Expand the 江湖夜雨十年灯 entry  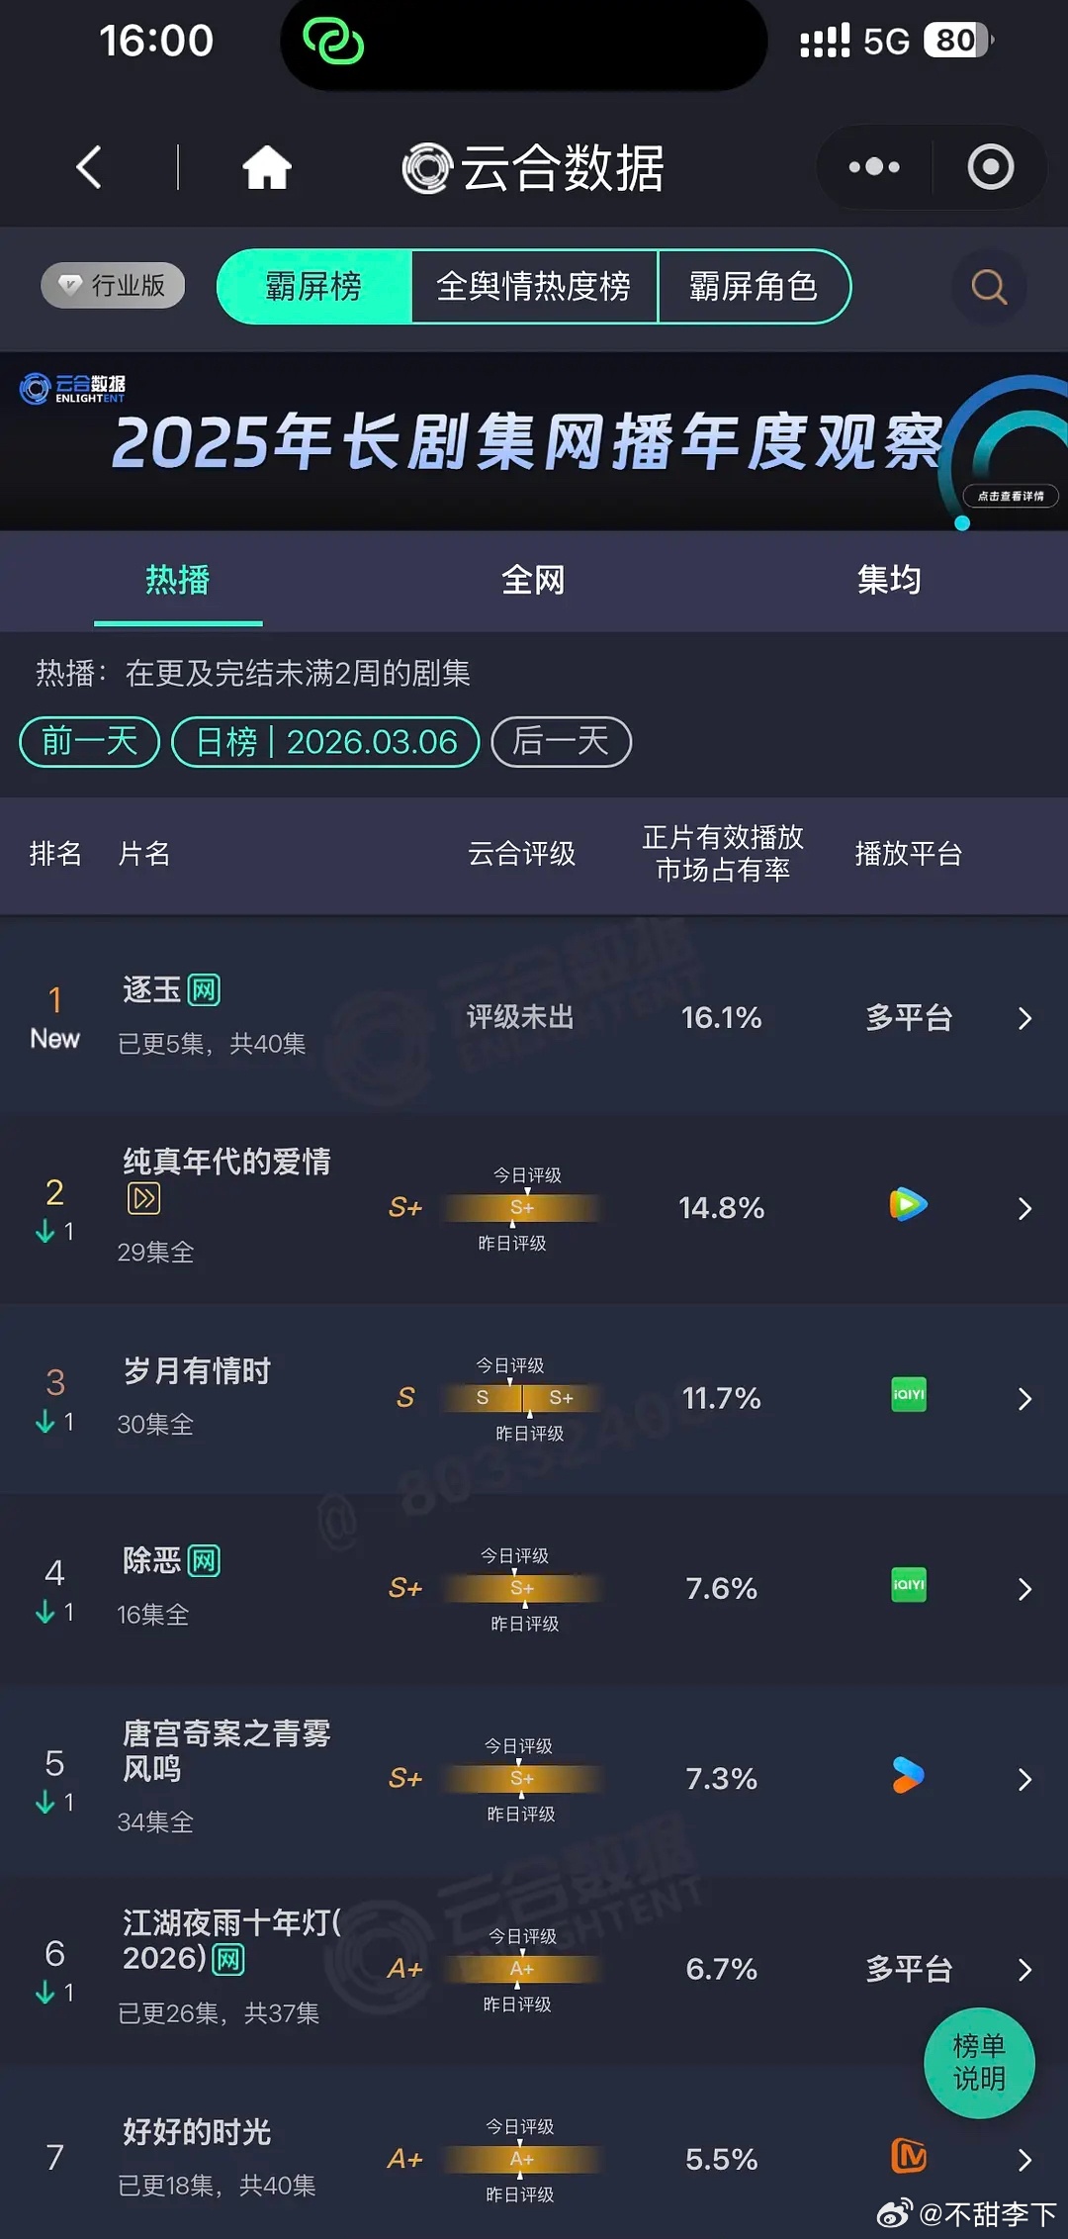tap(1024, 1969)
